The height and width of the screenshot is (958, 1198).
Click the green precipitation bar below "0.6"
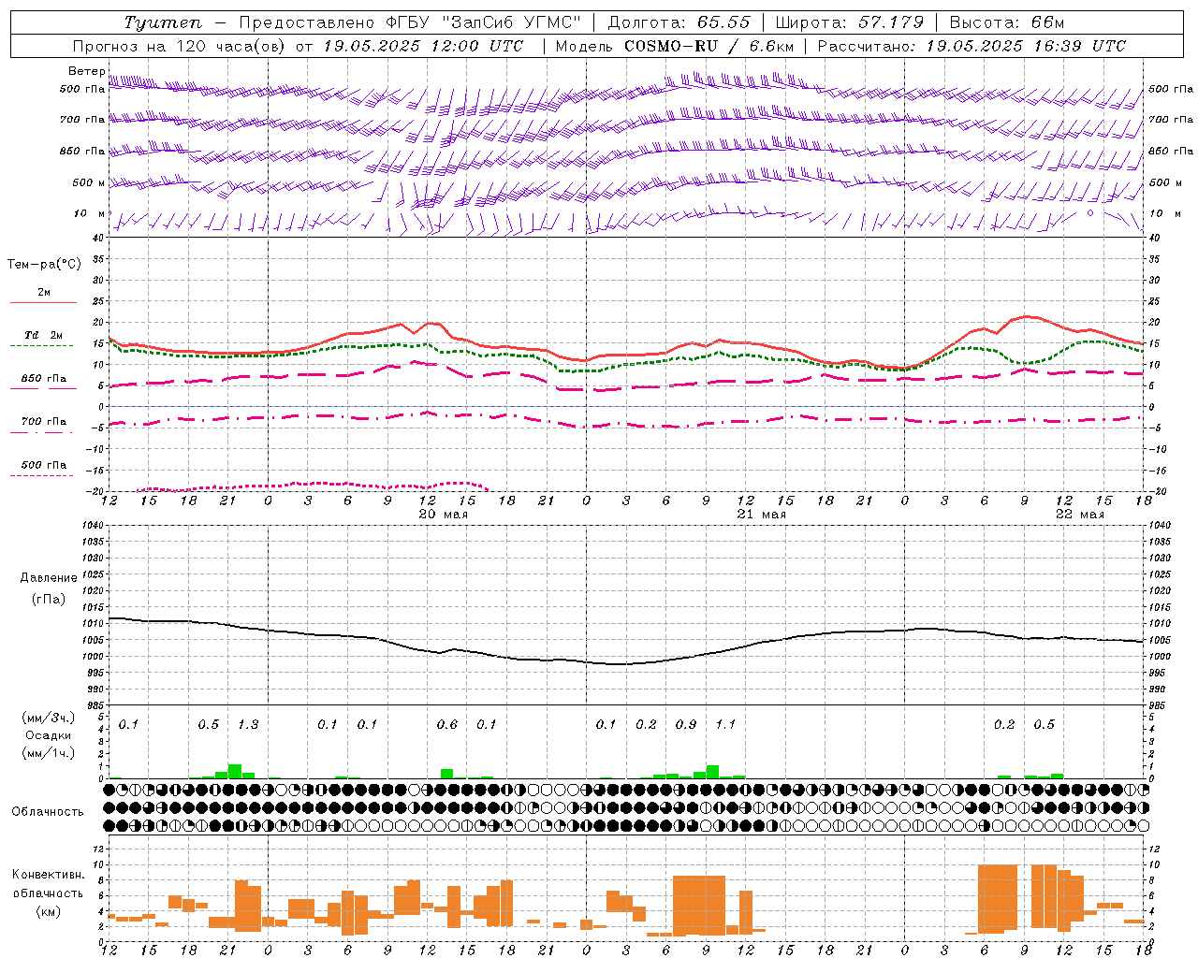(x=447, y=774)
